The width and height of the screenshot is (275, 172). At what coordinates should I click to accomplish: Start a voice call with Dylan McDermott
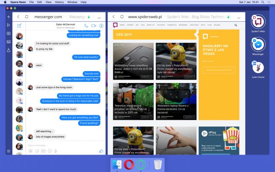pyautogui.click(x=86, y=26)
